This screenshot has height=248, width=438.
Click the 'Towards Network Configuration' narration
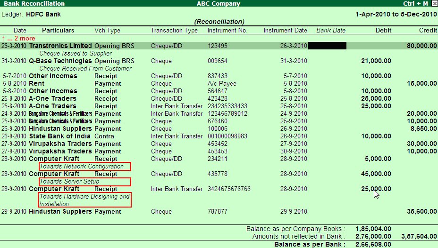82,167
